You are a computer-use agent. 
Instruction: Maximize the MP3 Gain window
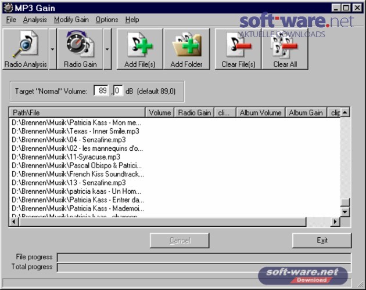346,8
